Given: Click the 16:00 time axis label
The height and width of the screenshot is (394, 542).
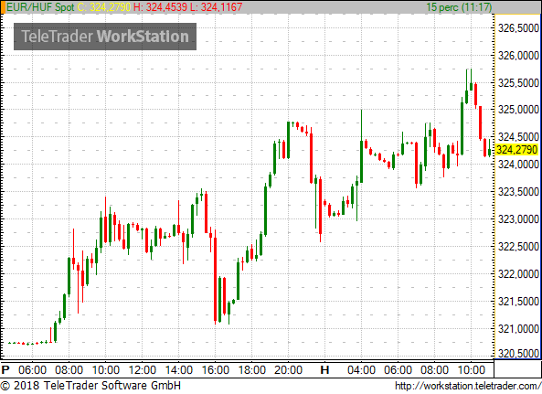Looking at the screenshot, I should (x=216, y=370).
